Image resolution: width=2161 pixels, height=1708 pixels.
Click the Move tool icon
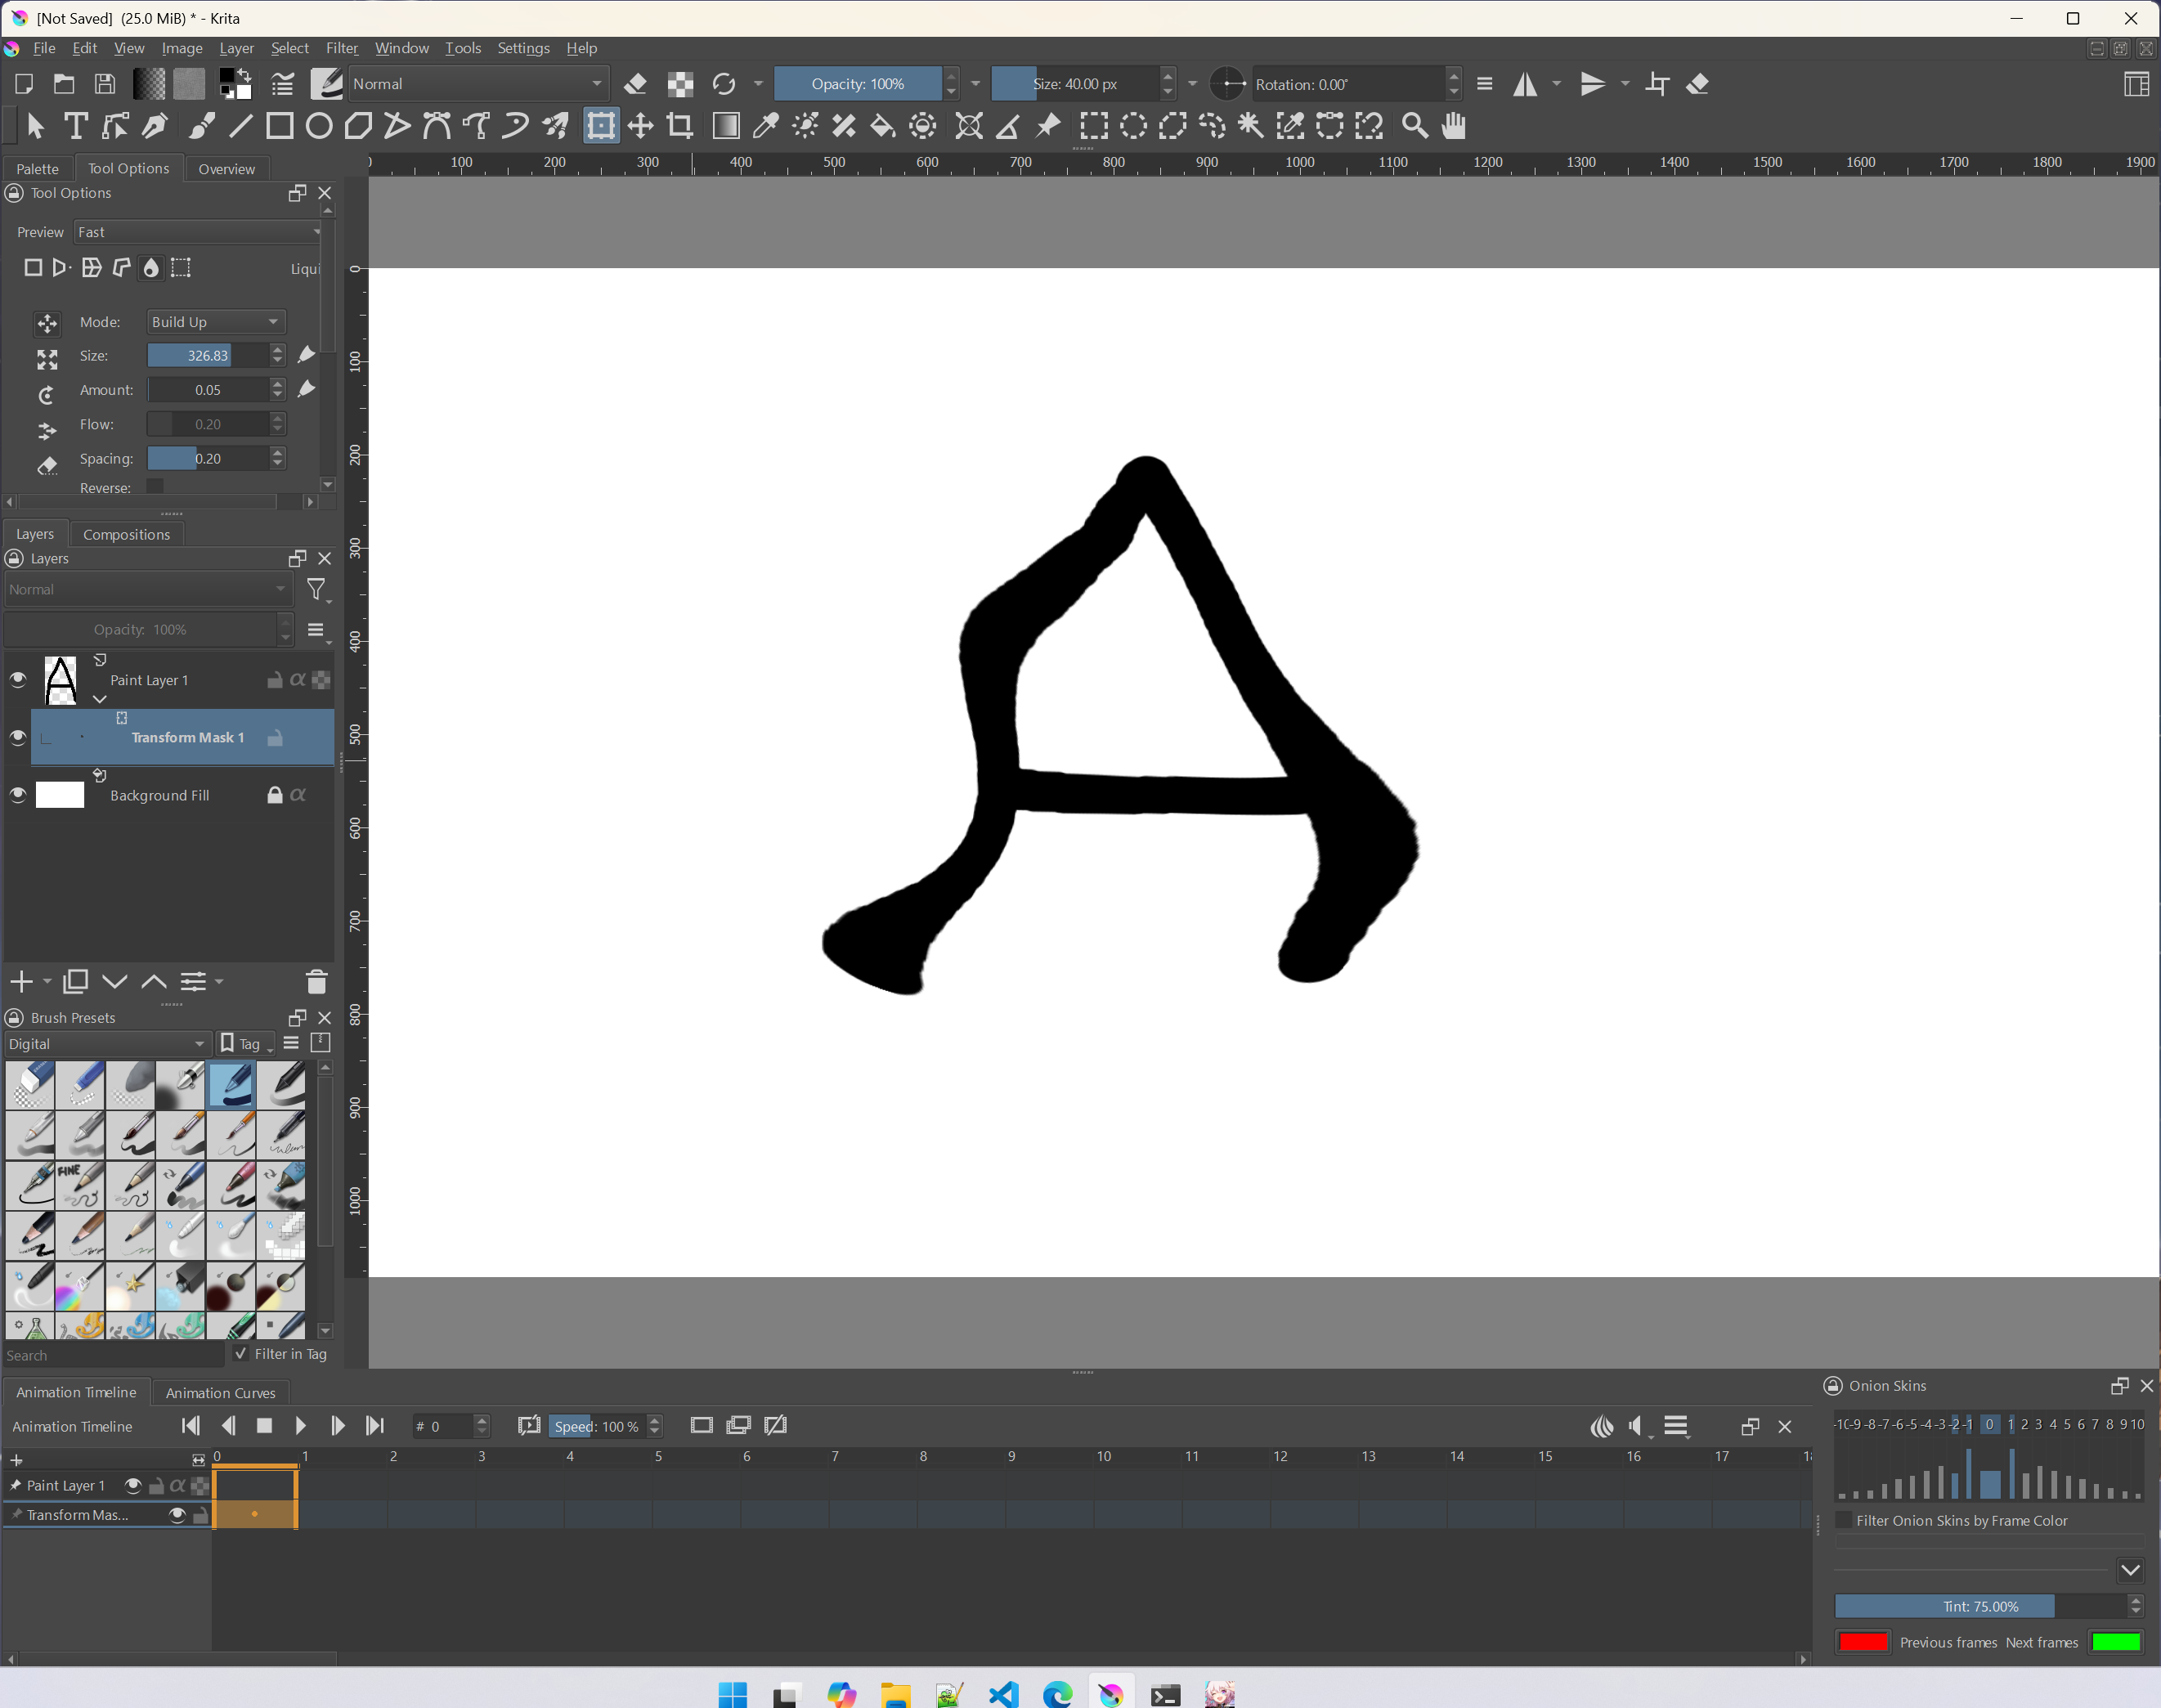pyautogui.click(x=640, y=126)
